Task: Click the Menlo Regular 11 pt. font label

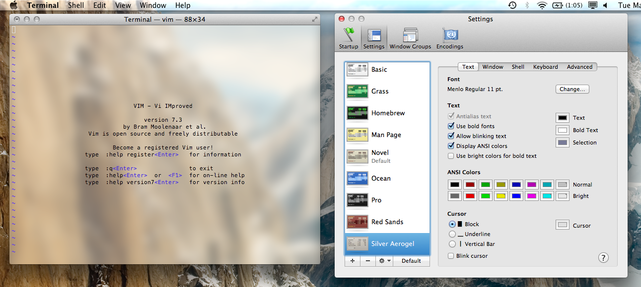Action: (476, 89)
